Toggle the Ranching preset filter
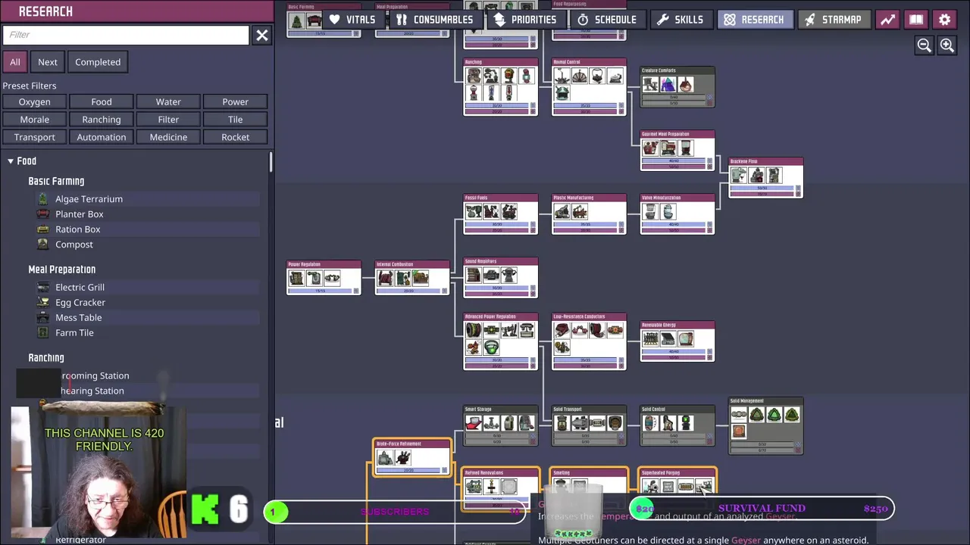 coord(102,120)
